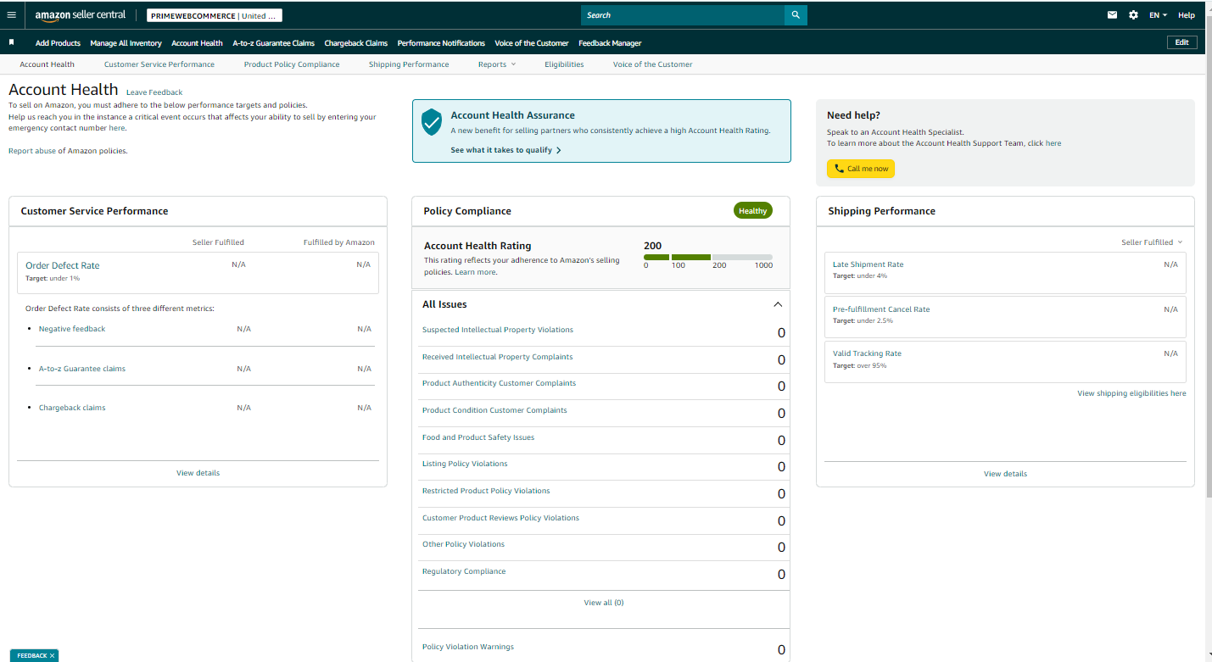The width and height of the screenshot is (1212, 662).
Task: Collapse the All Issues section
Action: pyautogui.click(x=778, y=304)
